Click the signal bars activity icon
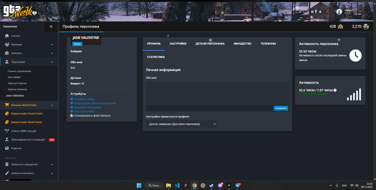This screenshot has height=190, width=376. point(354,94)
